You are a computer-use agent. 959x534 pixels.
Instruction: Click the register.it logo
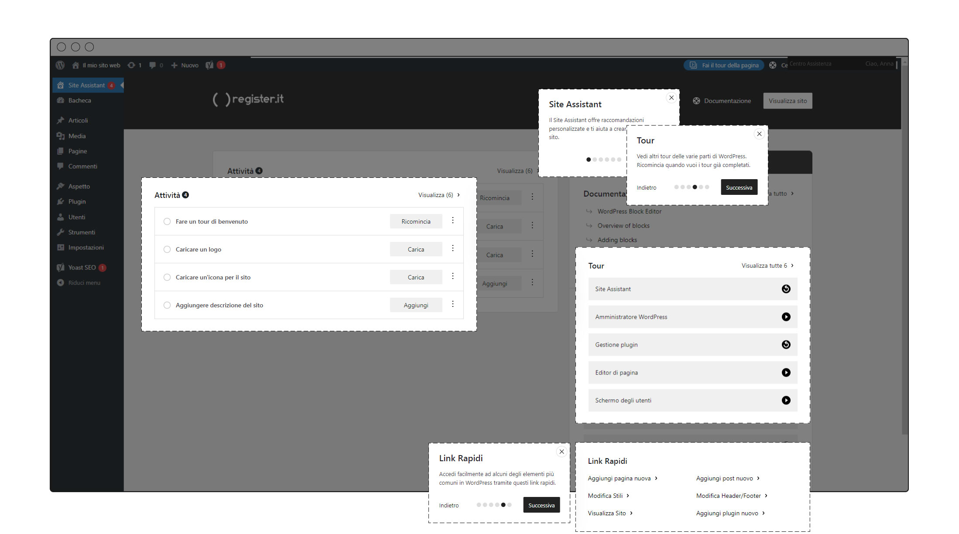(248, 99)
